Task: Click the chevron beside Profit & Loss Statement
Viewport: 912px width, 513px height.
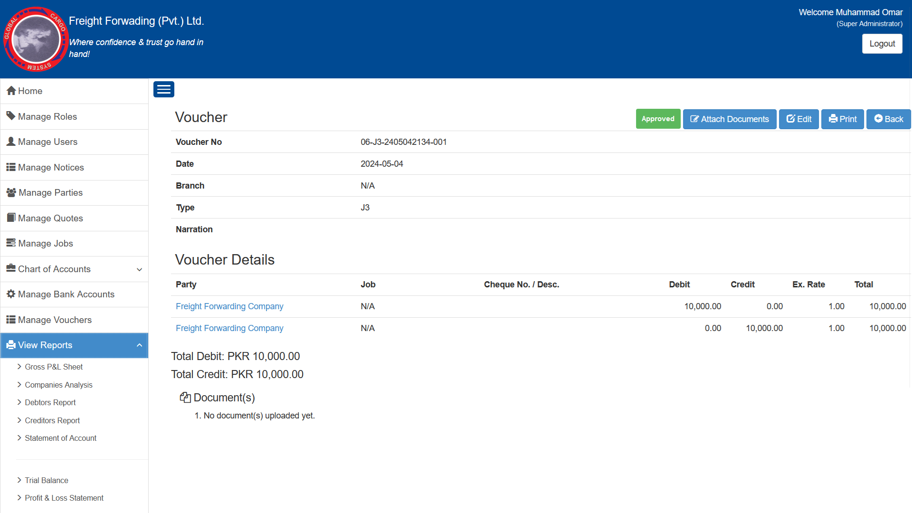Action: tap(19, 497)
